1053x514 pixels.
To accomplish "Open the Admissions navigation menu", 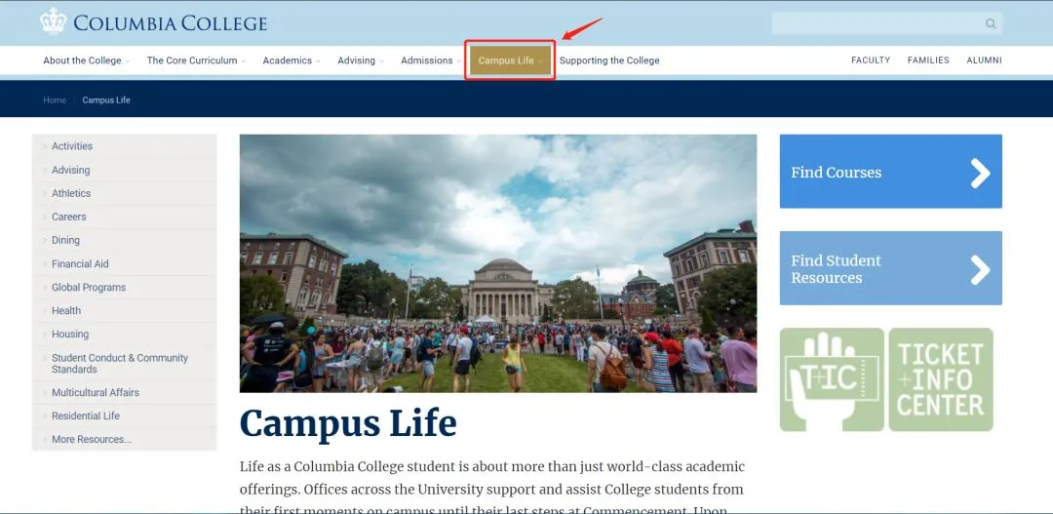I will [x=431, y=60].
